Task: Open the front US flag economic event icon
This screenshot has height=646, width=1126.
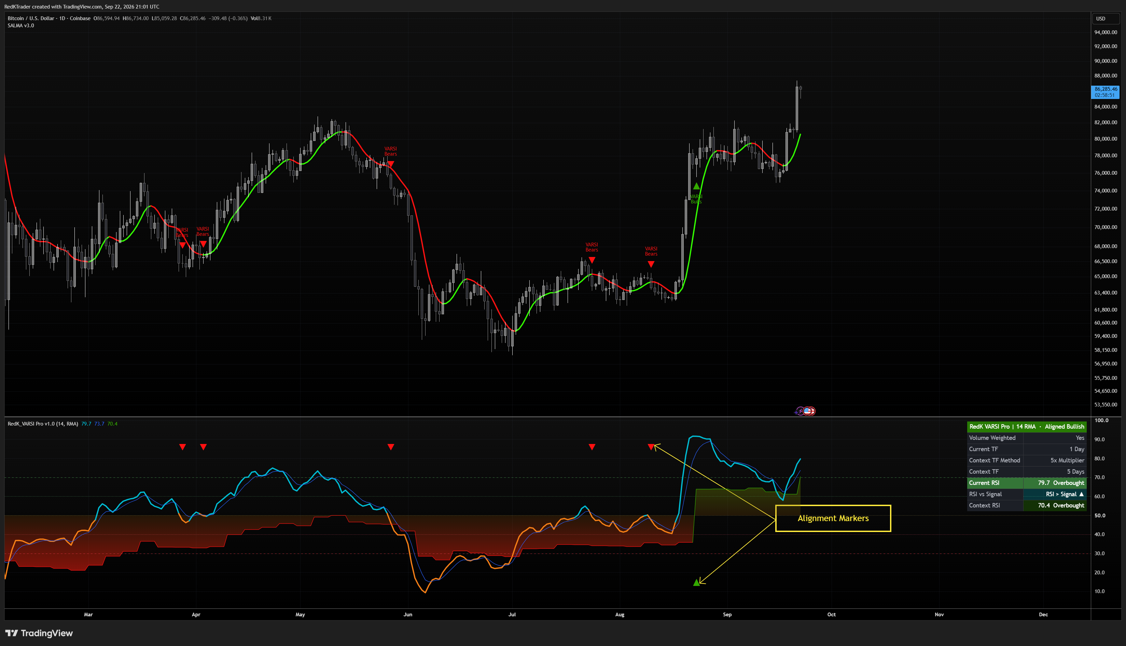Action: click(808, 411)
